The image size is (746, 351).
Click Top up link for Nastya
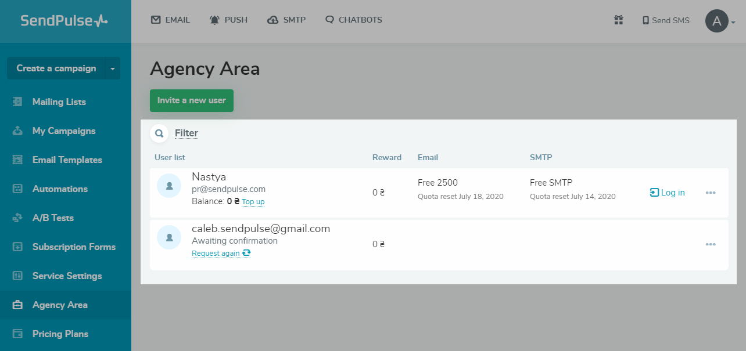pyautogui.click(x=253, y=202)
